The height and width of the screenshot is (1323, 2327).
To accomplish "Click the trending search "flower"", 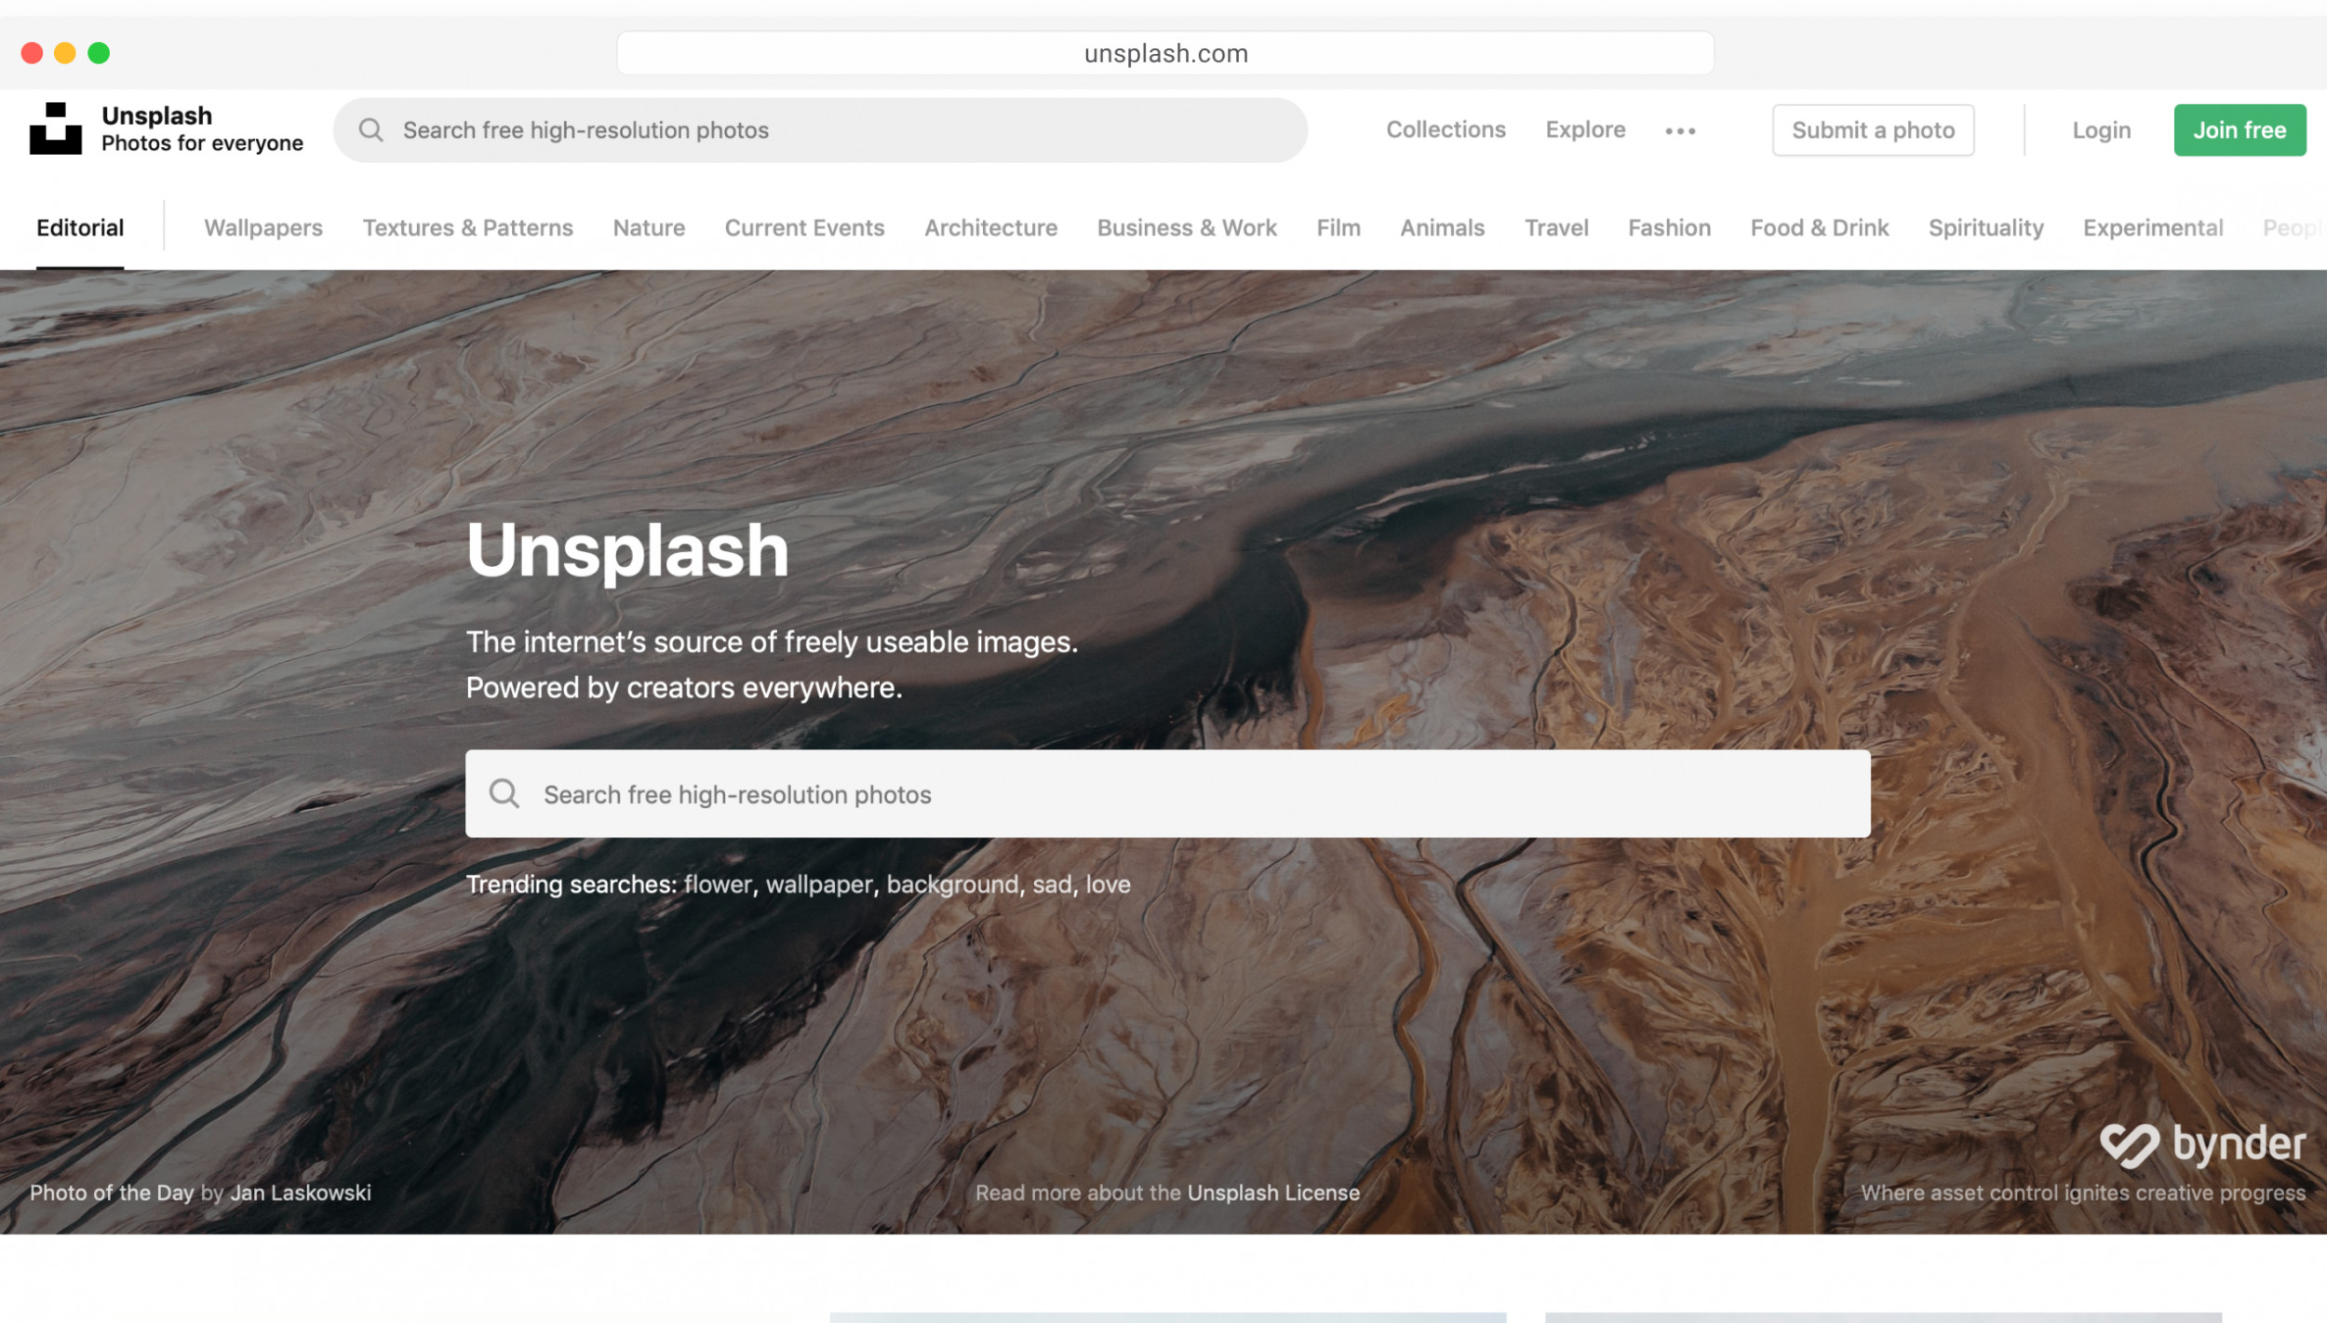I will (x=717, y=884).
